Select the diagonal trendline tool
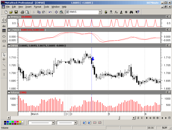Viewport: 172px width, 130px height. click(x=4, y=65)
